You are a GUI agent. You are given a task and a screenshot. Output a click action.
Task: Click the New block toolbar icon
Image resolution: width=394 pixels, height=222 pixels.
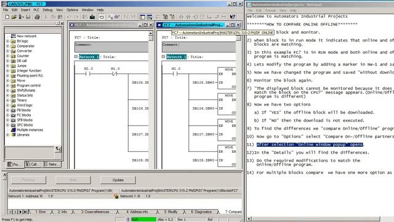7,17
